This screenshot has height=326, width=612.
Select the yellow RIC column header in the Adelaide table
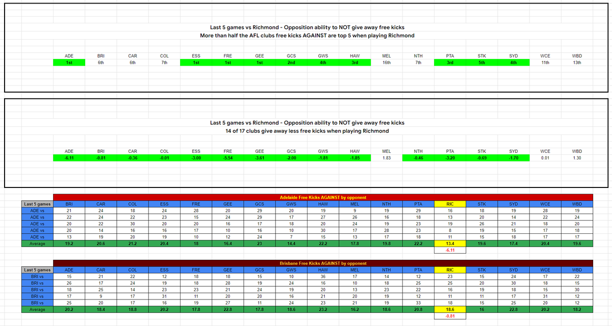tap(450, 204)
